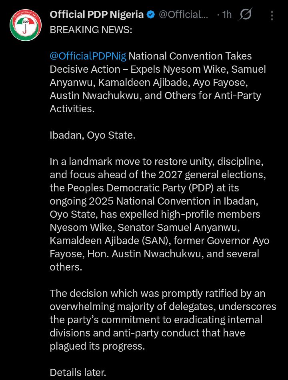Click the 1h post timestamp
The width and height of the screenshot is (288, 380).
(x=226, y=15)
